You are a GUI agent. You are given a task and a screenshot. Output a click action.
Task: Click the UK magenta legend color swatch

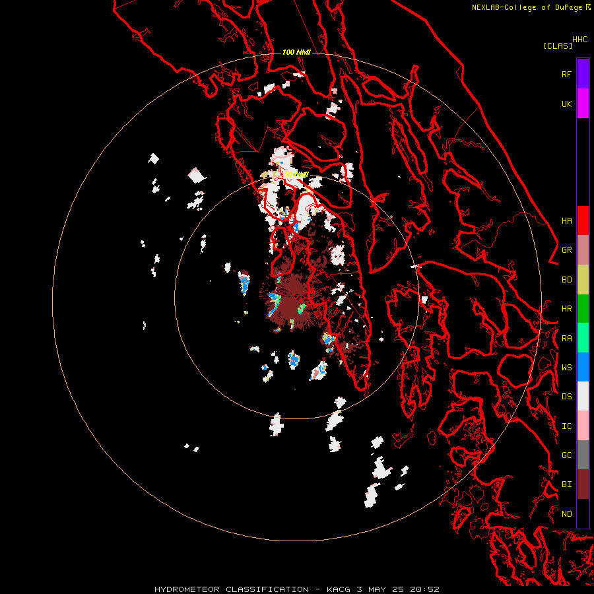tap(583, 104)
